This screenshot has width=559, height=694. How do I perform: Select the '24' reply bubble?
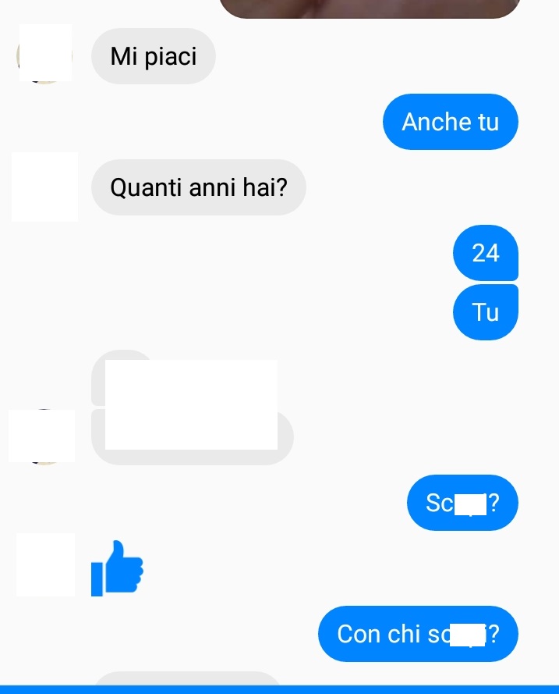tap(486, 253)
